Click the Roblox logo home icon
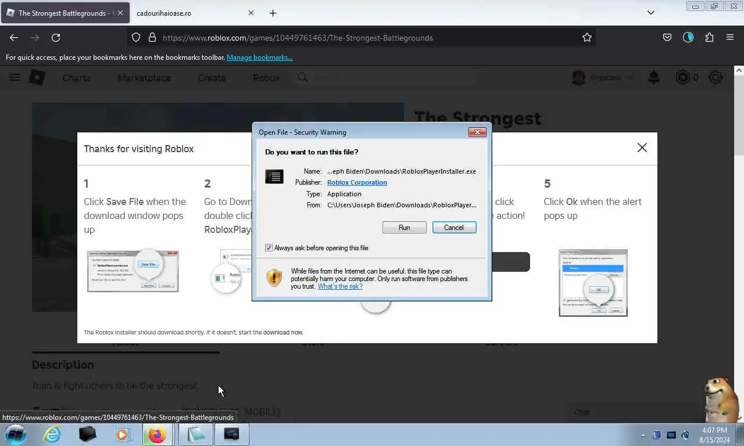The image size is (744, 446). tap(37, 77)
